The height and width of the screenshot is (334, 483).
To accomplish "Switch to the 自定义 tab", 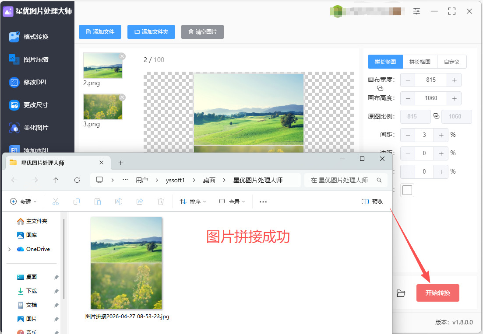I will coord(451,62).
